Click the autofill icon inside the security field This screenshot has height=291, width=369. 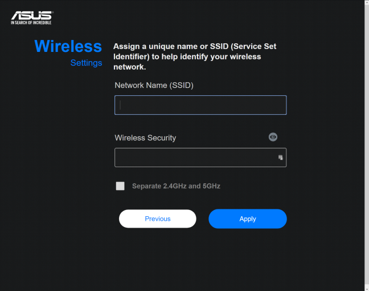point(281,157)
